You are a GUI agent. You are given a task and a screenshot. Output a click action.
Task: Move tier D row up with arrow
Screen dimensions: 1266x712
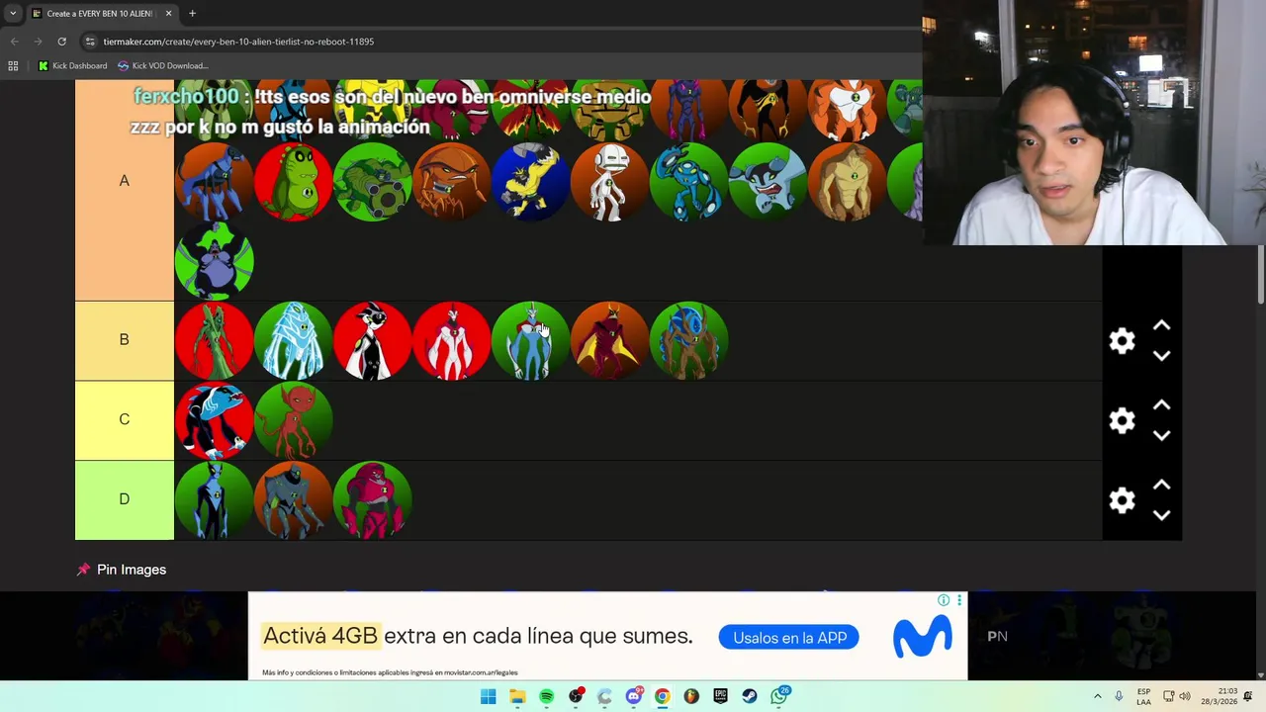pyautogui.click(x=1162, y=486)
